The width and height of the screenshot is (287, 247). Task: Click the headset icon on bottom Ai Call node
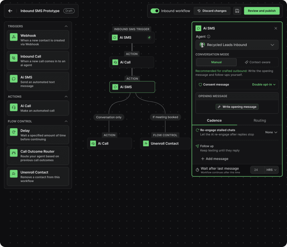pos(93,143)
